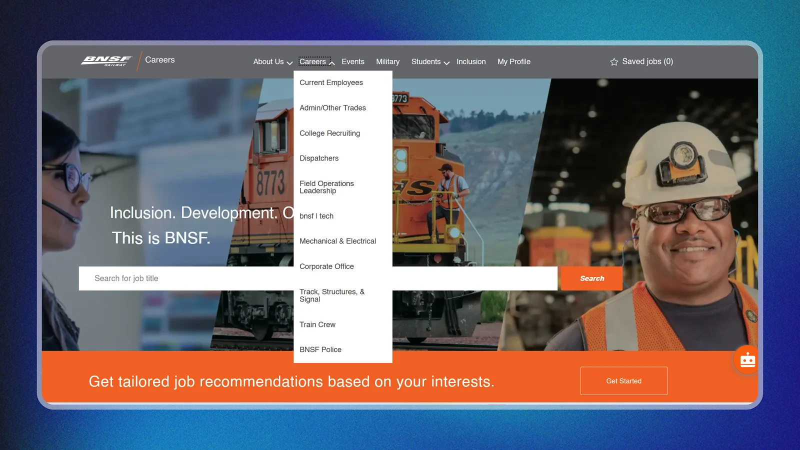Open the chatbot assistant icon
This screenshot has height=450, width=800.
coord(747,359)
